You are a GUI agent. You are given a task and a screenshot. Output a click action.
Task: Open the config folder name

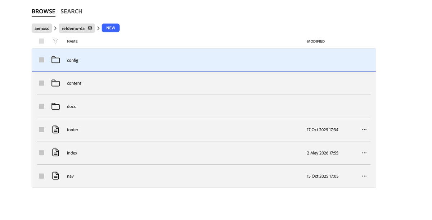[72, 60]
